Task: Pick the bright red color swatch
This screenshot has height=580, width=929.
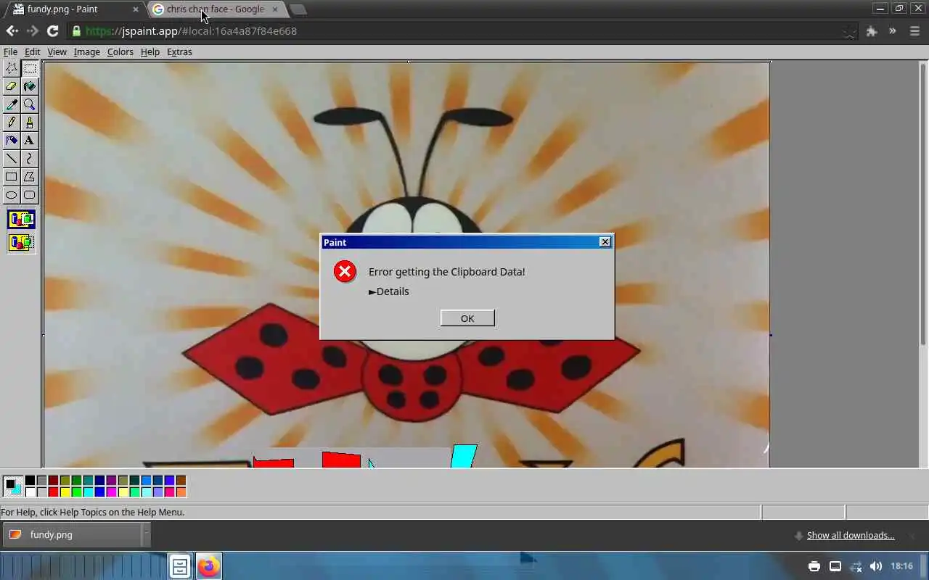Action: point(53,492)
